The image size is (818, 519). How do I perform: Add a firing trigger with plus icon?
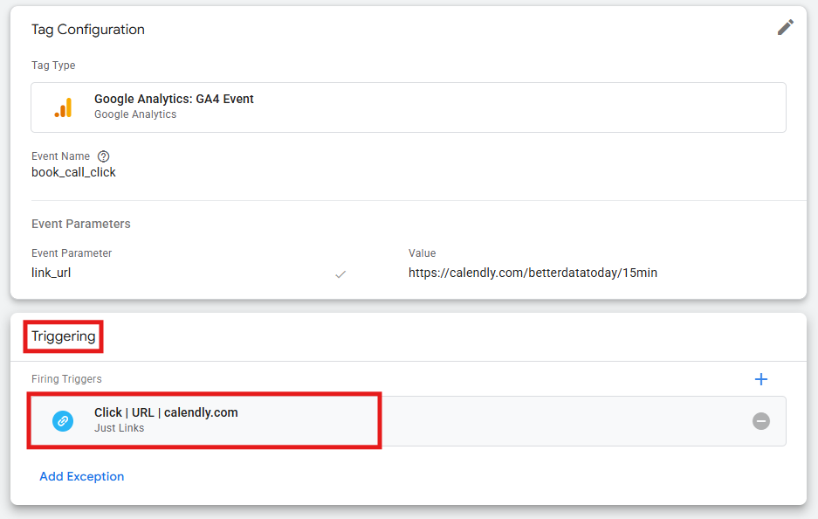(761, 379)
